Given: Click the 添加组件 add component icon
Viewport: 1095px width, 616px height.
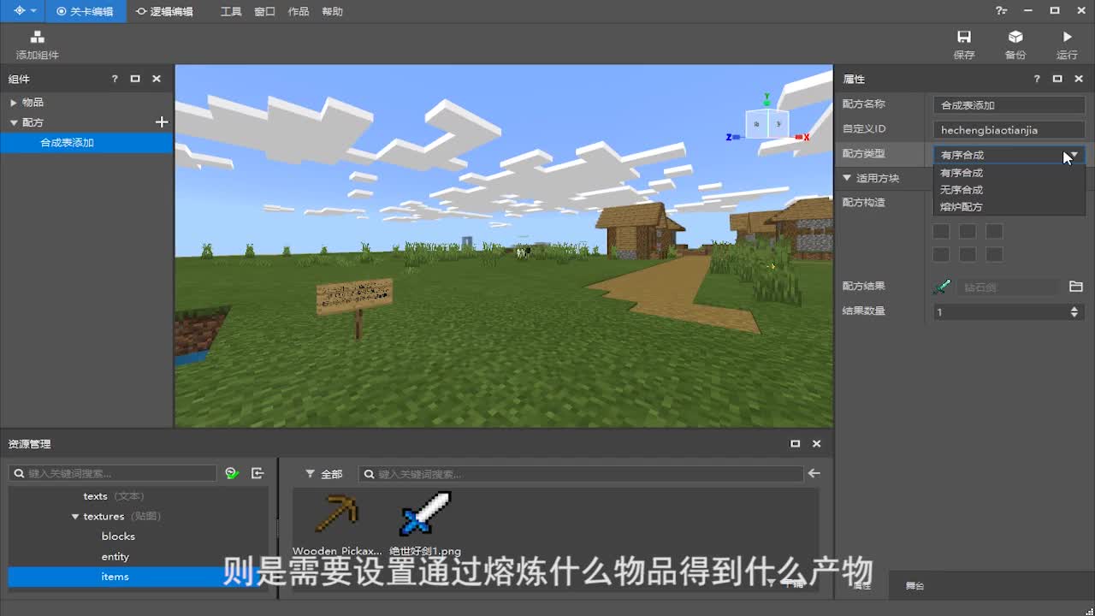Looking at the screenshot, I should click(x=37, y=38).
